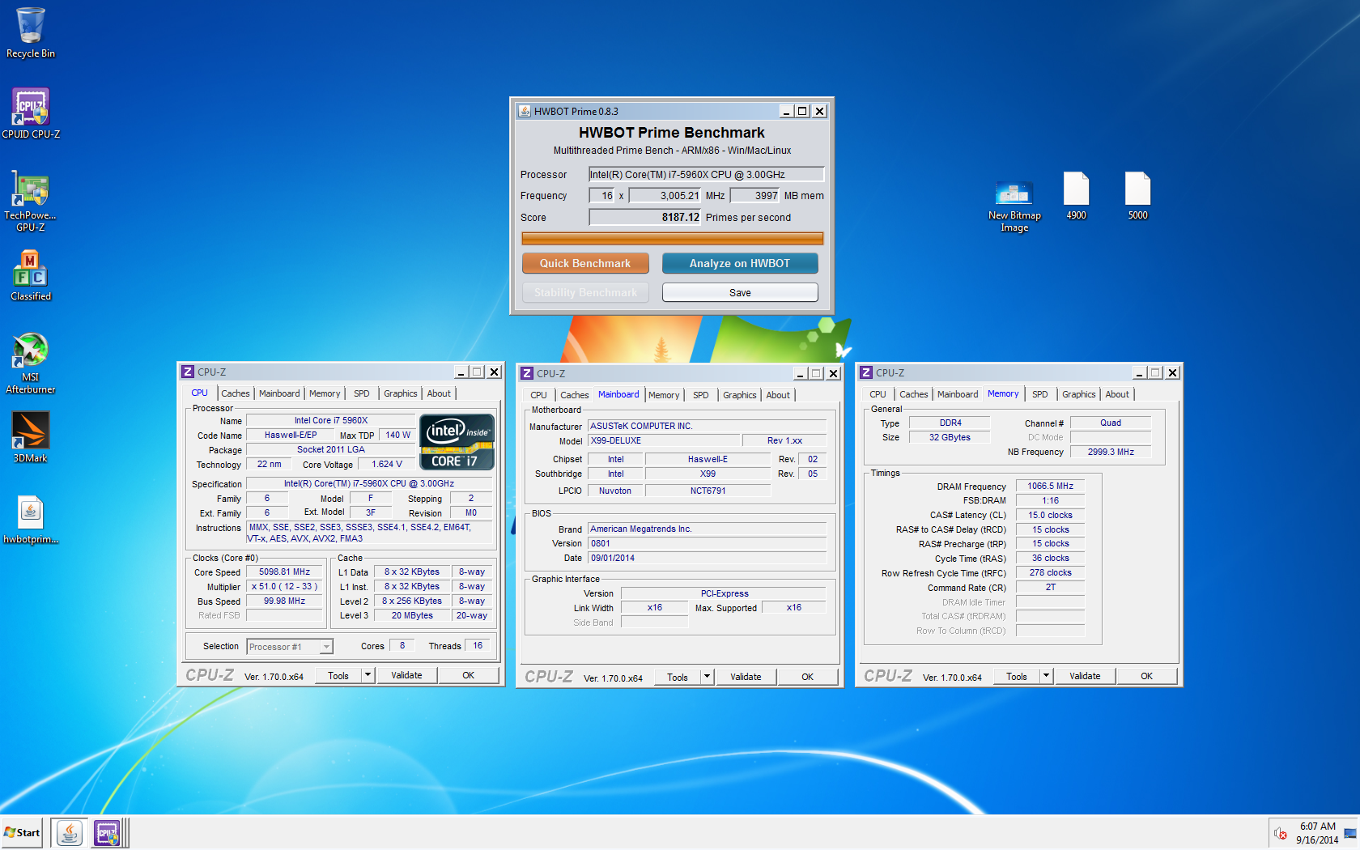This screenshot has width=1360, height=850.
Task: Select the MSI Afterburner desktop icon
Action: tap(31, 363)
